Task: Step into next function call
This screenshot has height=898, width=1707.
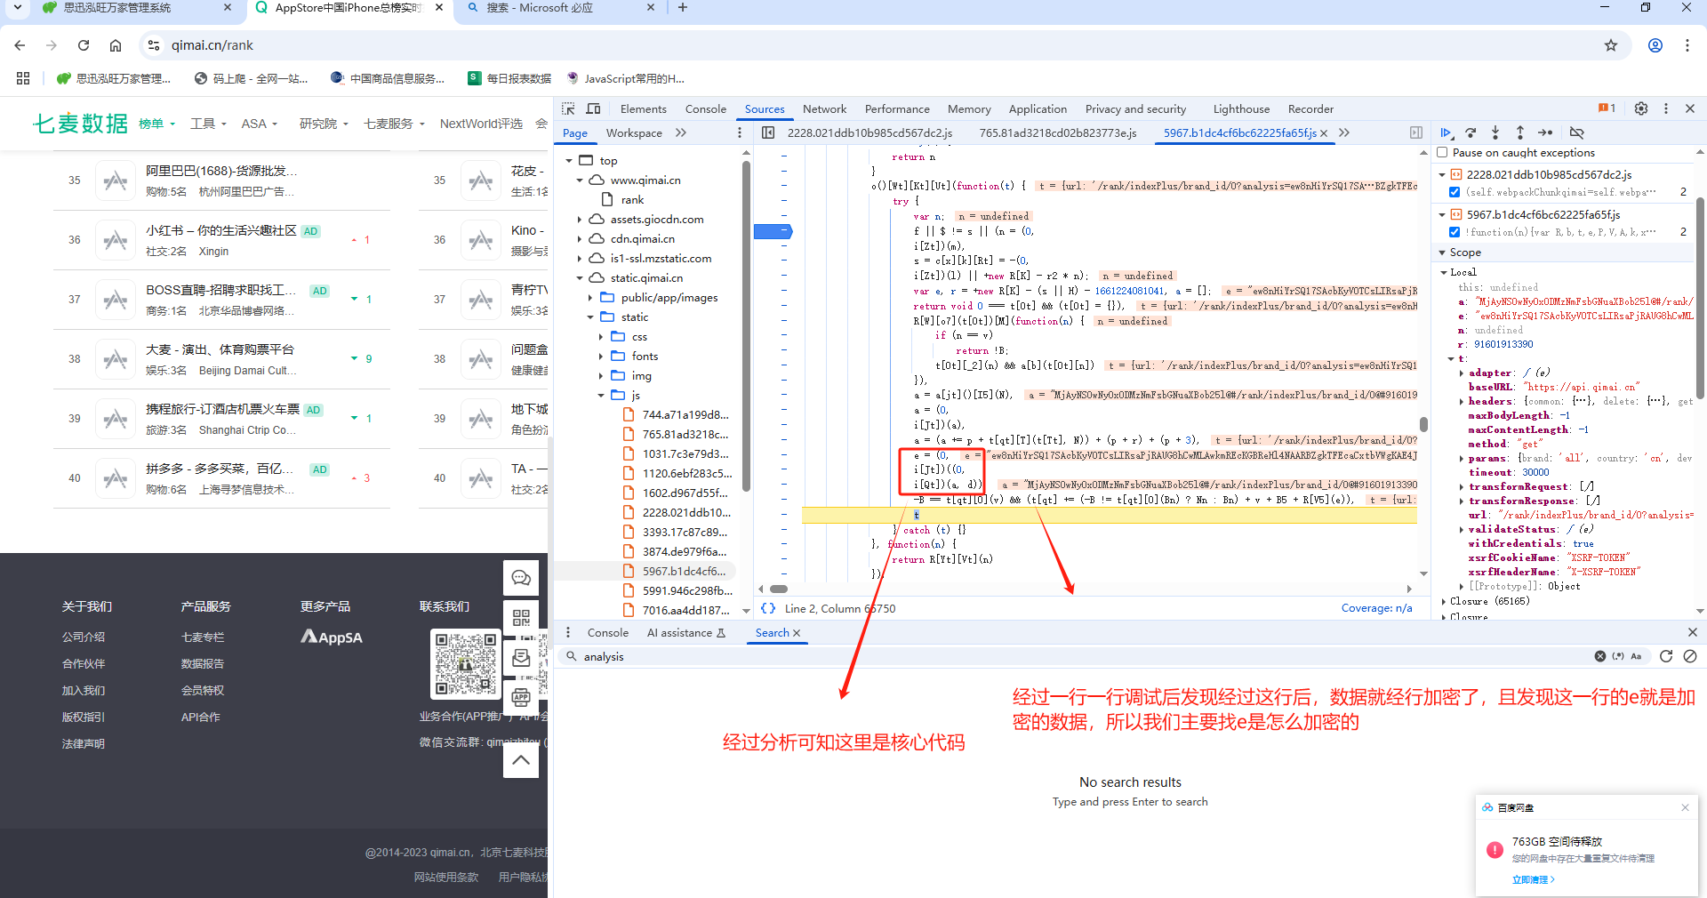Action: coord(1495,132)
